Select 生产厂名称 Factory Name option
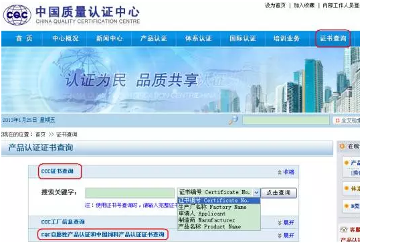The height and width of the screenshot is (247, 396). click(x=213, y=207)
